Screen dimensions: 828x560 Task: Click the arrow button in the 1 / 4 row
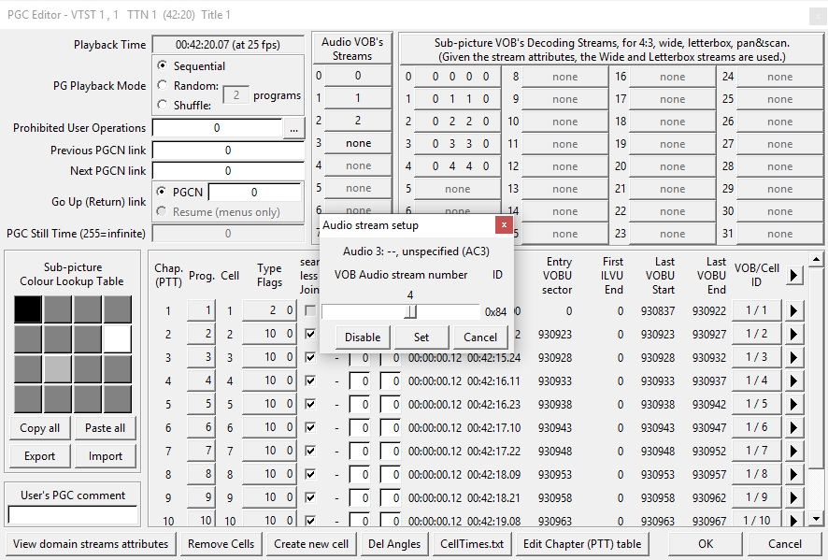point(793,381)
